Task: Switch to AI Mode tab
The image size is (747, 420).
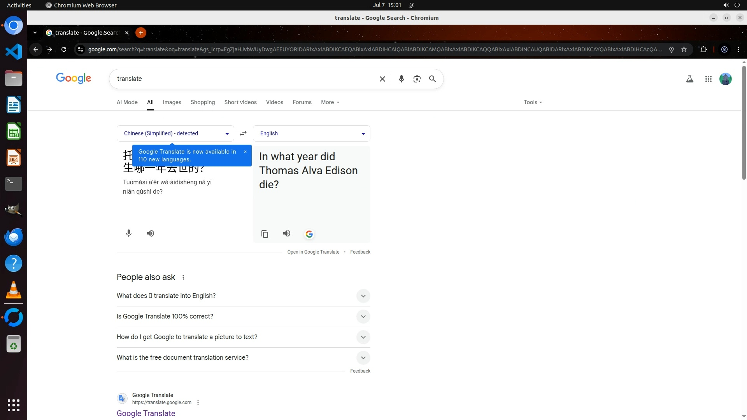Action: click(127, 102)
